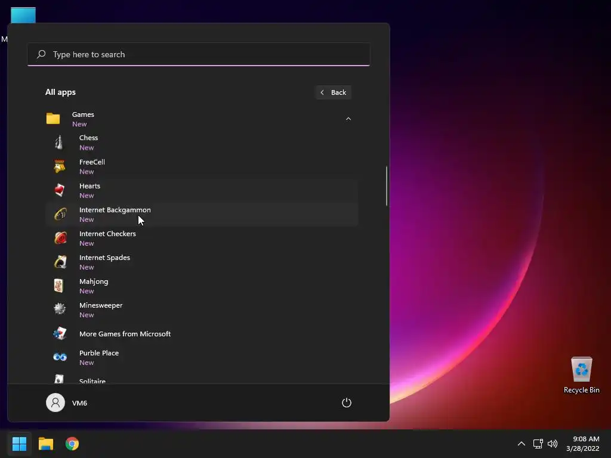The height and width of the screenshot is (458, 611).
Task: Click the VM6 account name
Action: [79, 403]
